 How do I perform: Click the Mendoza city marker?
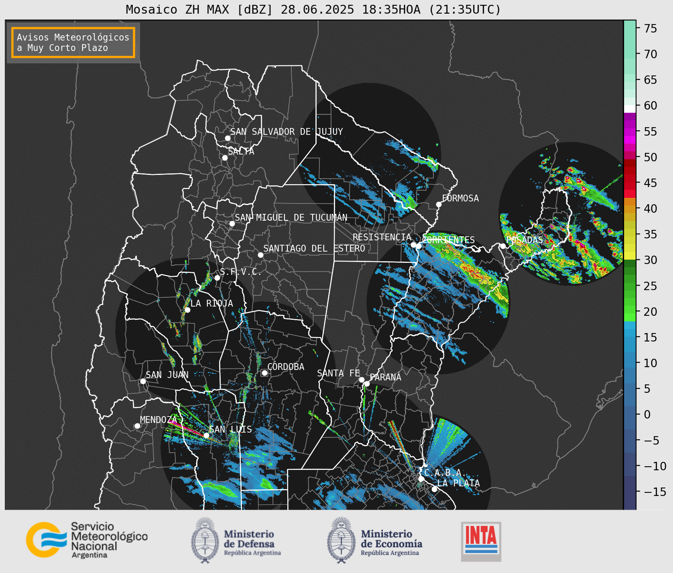coord(137,426)
